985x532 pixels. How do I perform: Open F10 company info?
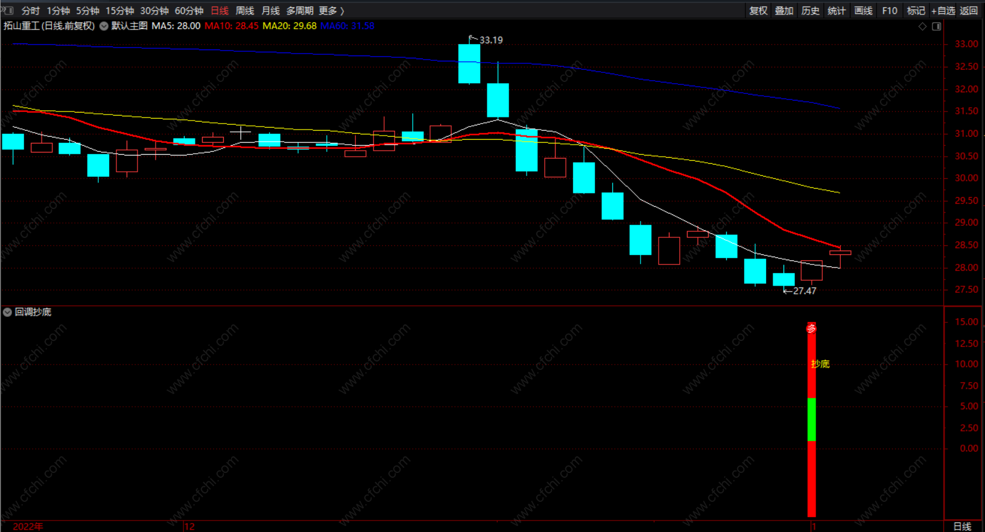pos(890,11)
